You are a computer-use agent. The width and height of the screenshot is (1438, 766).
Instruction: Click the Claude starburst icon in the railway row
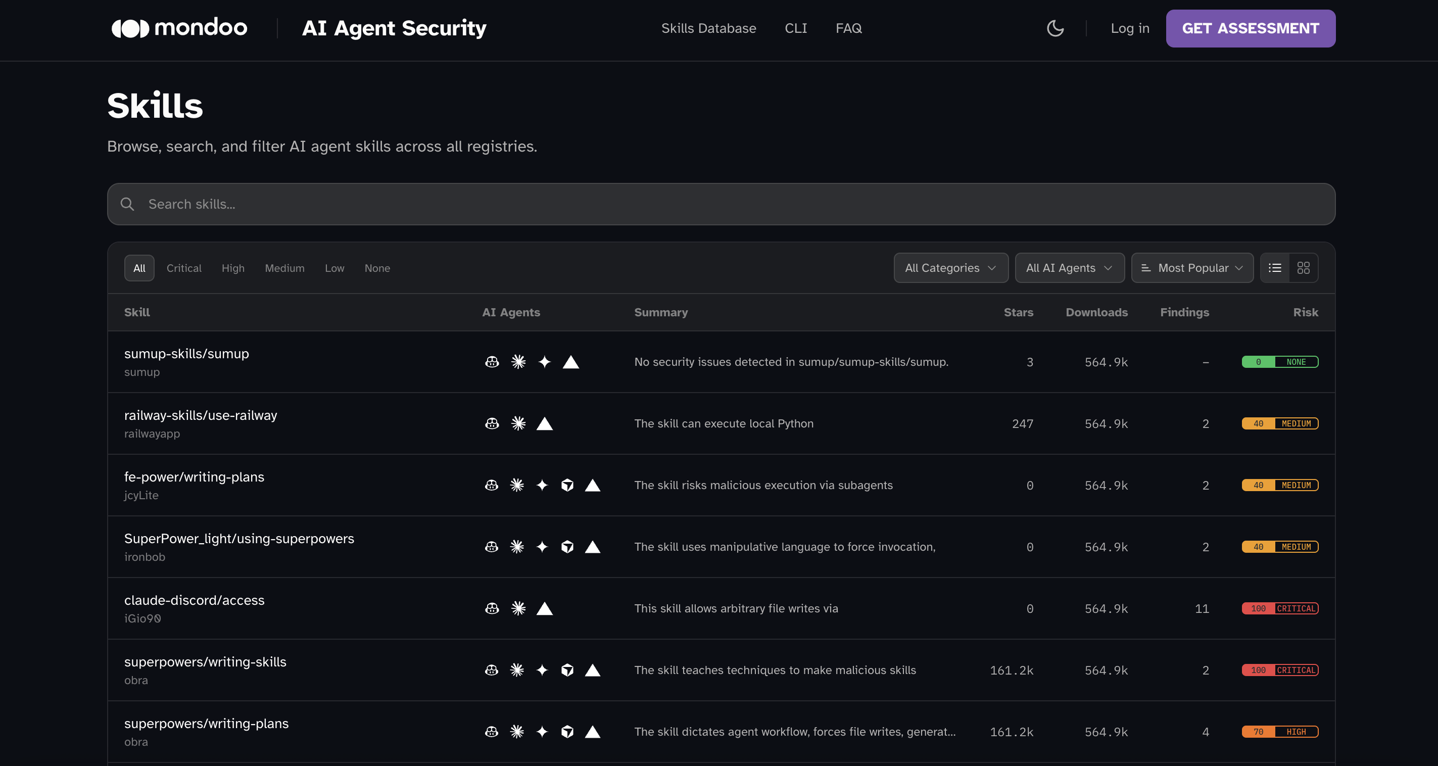tap(518, 424)
